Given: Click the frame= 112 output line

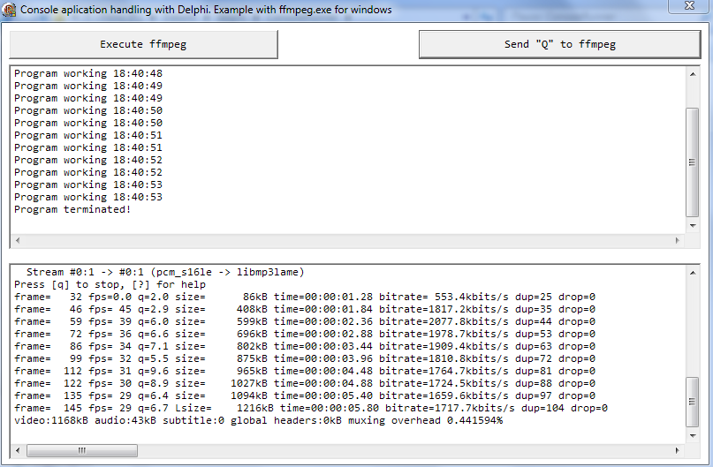Looking at the screenshot, I should 305,371.
